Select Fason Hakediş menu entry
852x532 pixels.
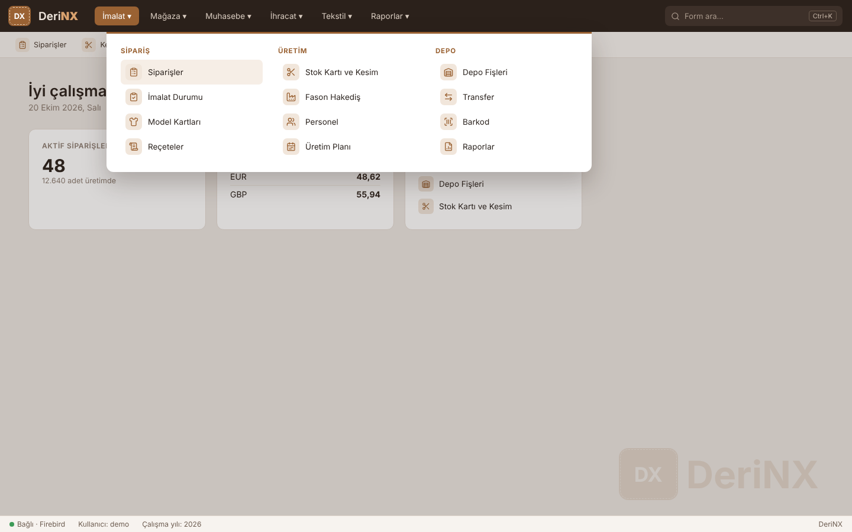349,97
